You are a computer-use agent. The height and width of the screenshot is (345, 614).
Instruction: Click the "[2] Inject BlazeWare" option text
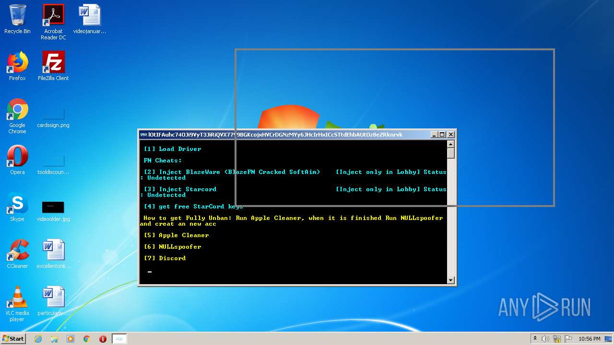coord(232,172)
